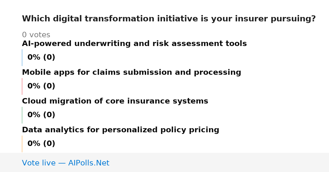Screen dimensions: 329x172
Task: Click the orange bar for data analytics
Action: point(22,144)
